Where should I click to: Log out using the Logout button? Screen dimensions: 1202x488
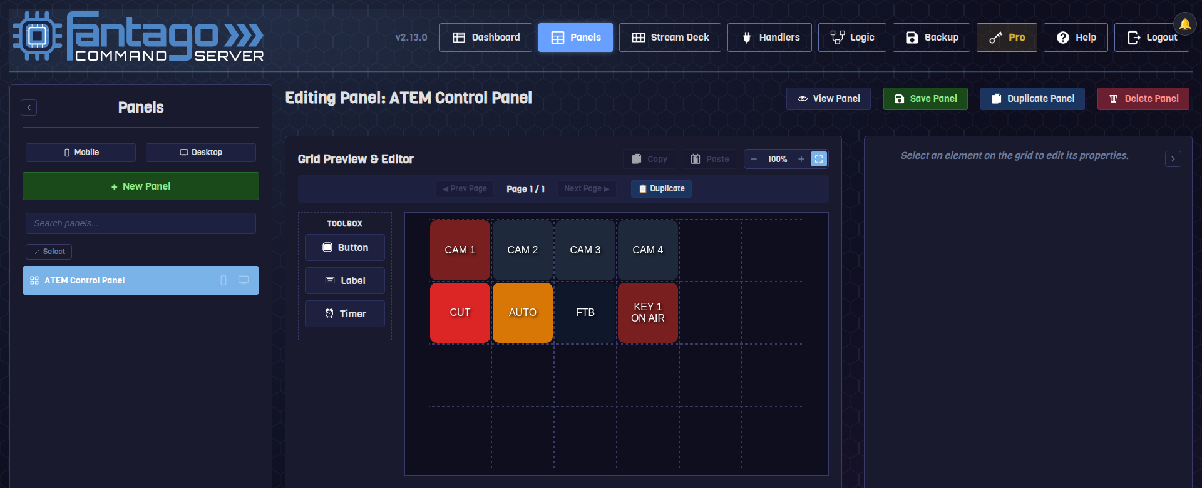1151,38
